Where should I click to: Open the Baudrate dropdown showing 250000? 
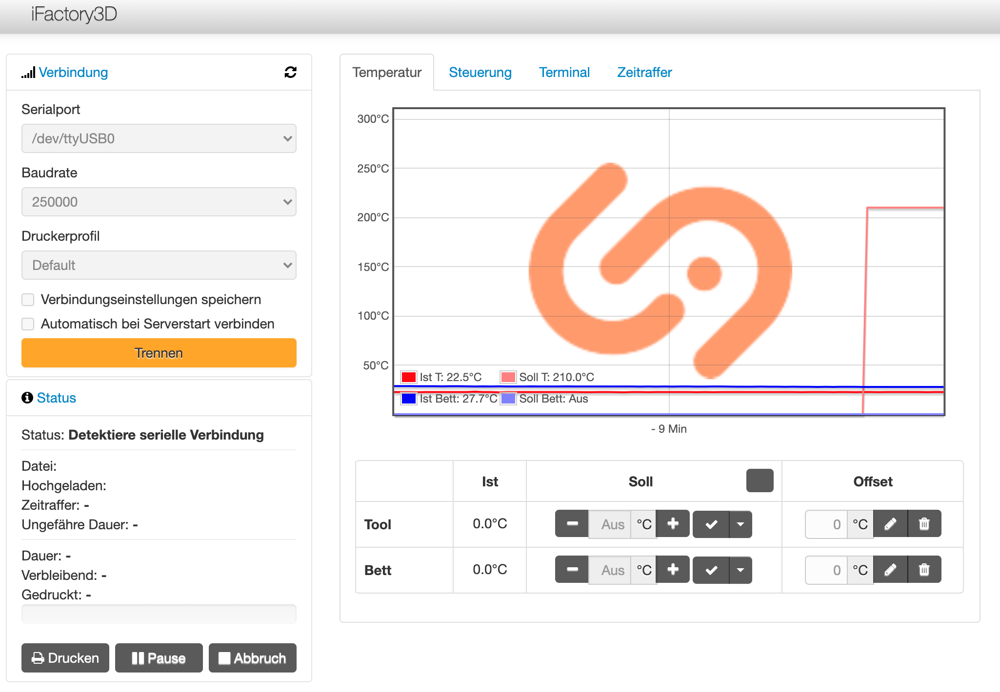(159, 202)
